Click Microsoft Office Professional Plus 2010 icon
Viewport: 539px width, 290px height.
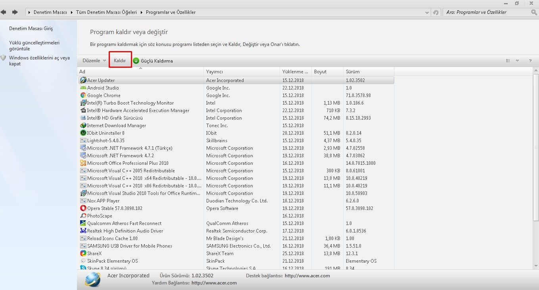point(83,163)
